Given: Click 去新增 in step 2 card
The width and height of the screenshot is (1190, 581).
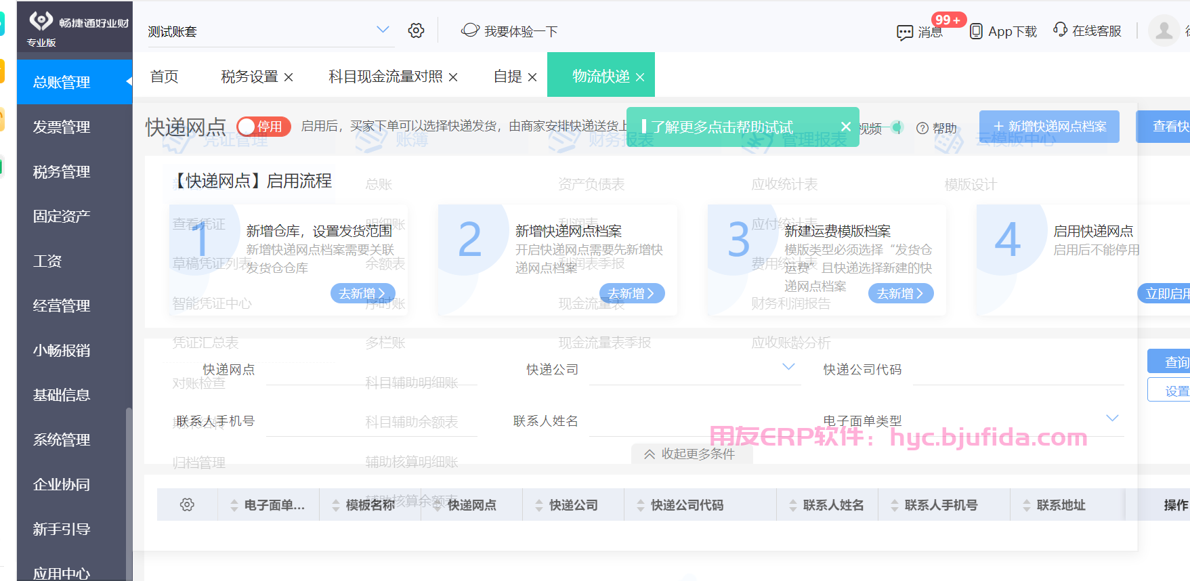Looking at the screenshot, I should click(631, 293).
